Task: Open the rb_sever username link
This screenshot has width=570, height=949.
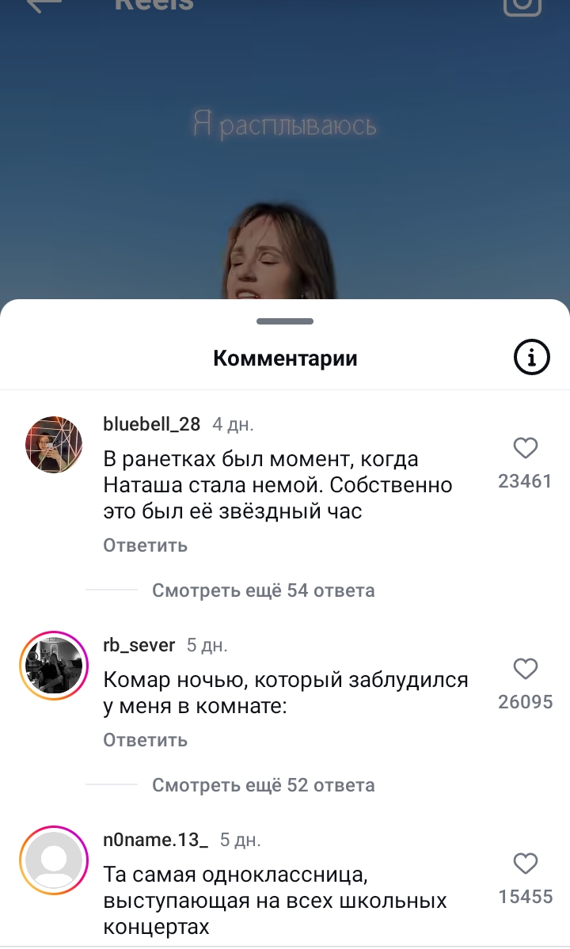Action: click(139, 645)
